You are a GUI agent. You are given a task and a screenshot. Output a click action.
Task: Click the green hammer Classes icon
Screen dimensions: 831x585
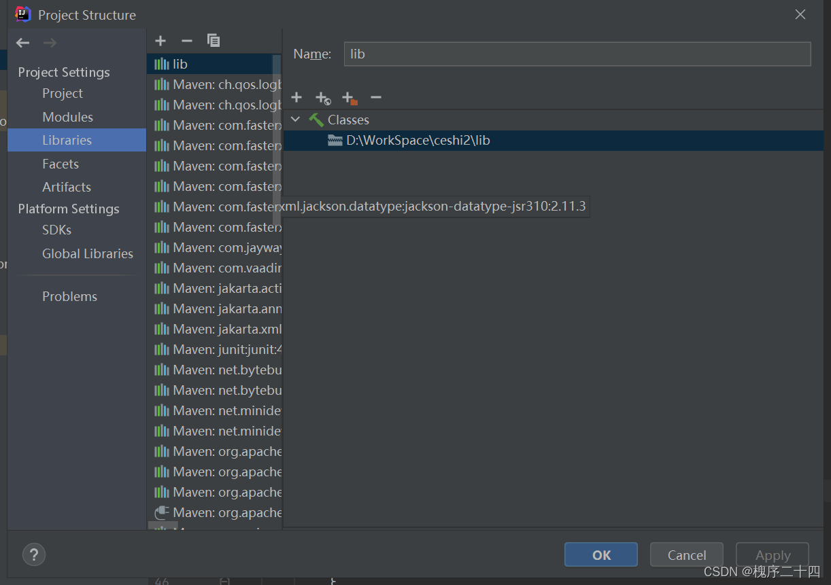tap(316, 120)
